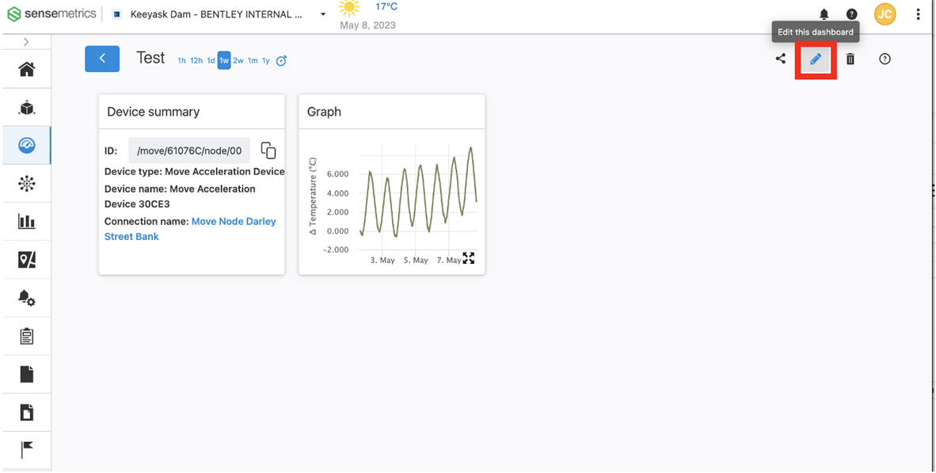
Task: Click the clipboard reports icon in sidebar
Action: click(x=26, y=335)
